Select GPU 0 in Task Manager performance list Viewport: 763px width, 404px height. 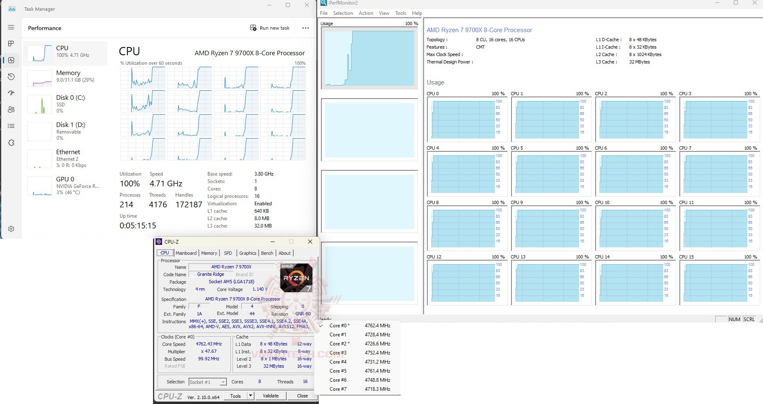point(65,186)
